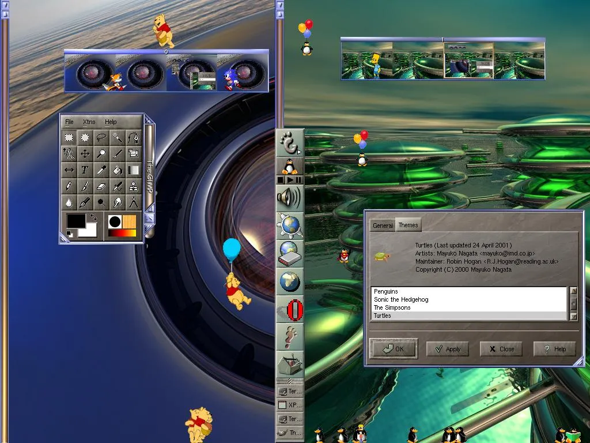Select the Bucket Fill tool
590x443 pixels.
[118, 170]
